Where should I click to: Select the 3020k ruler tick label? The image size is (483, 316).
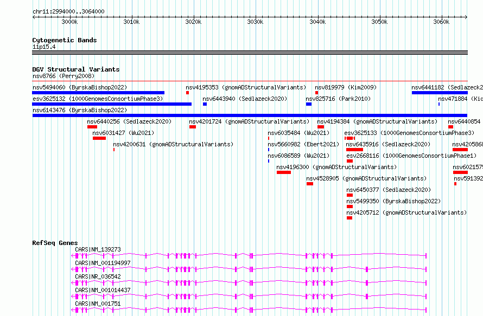tap(193, 22)
